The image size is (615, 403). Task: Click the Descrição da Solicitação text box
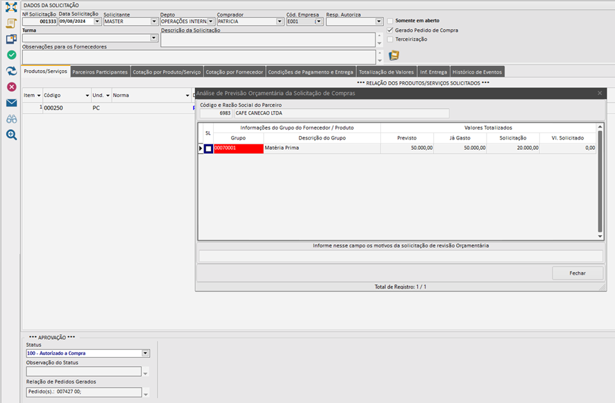pos(268,40)
